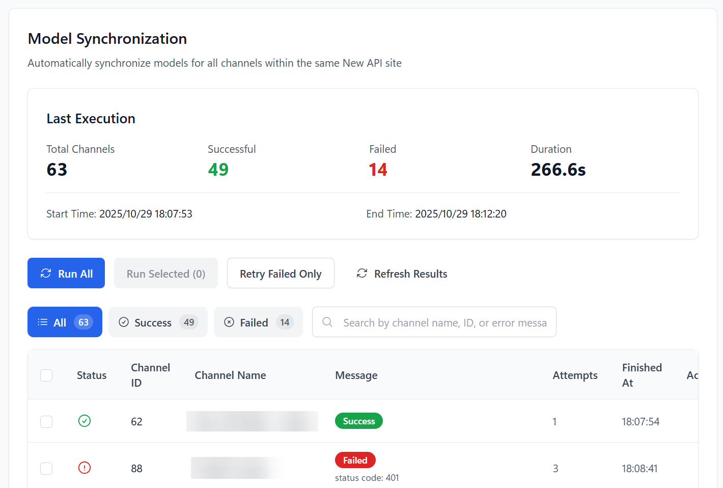Click the X circle icon in Failed filter
This screenshot has width=723, height=488.
tap(229, 322)
